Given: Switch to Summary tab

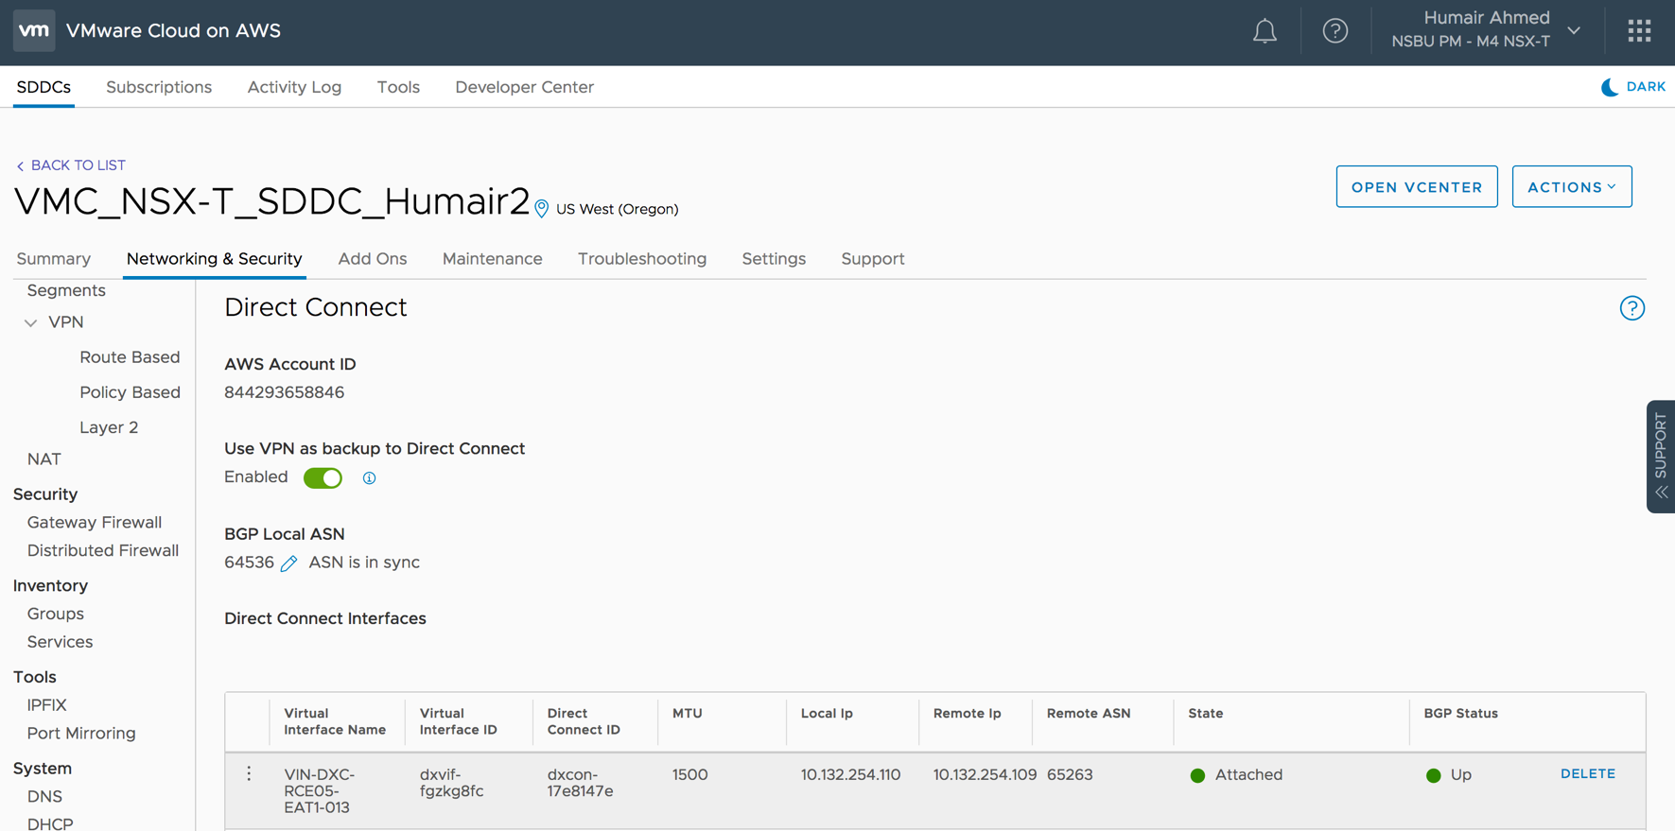Looking at the screenshot, I should coord(54,259).
